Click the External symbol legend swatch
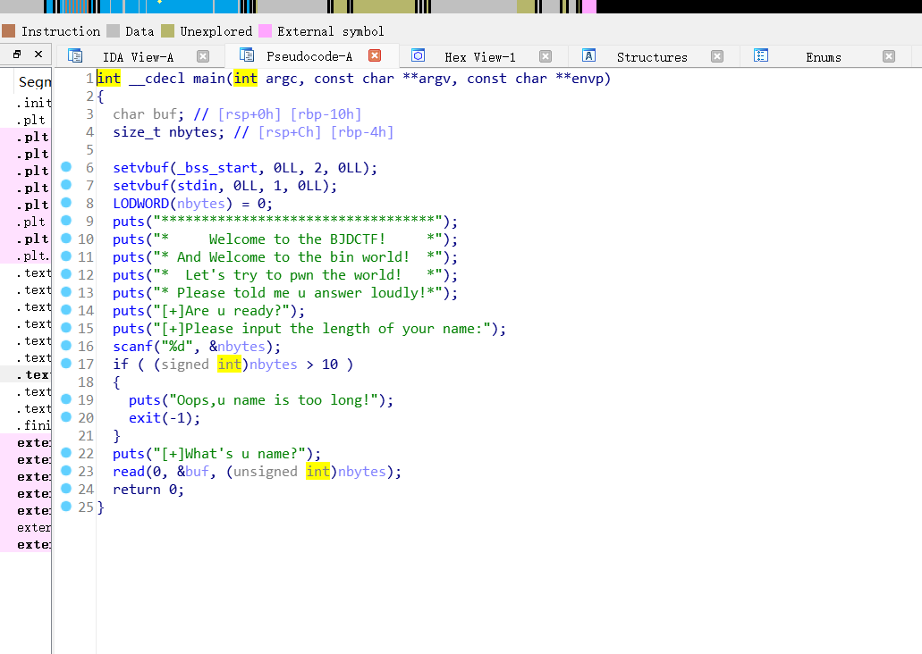922x654 pixels. coord(266,30)
